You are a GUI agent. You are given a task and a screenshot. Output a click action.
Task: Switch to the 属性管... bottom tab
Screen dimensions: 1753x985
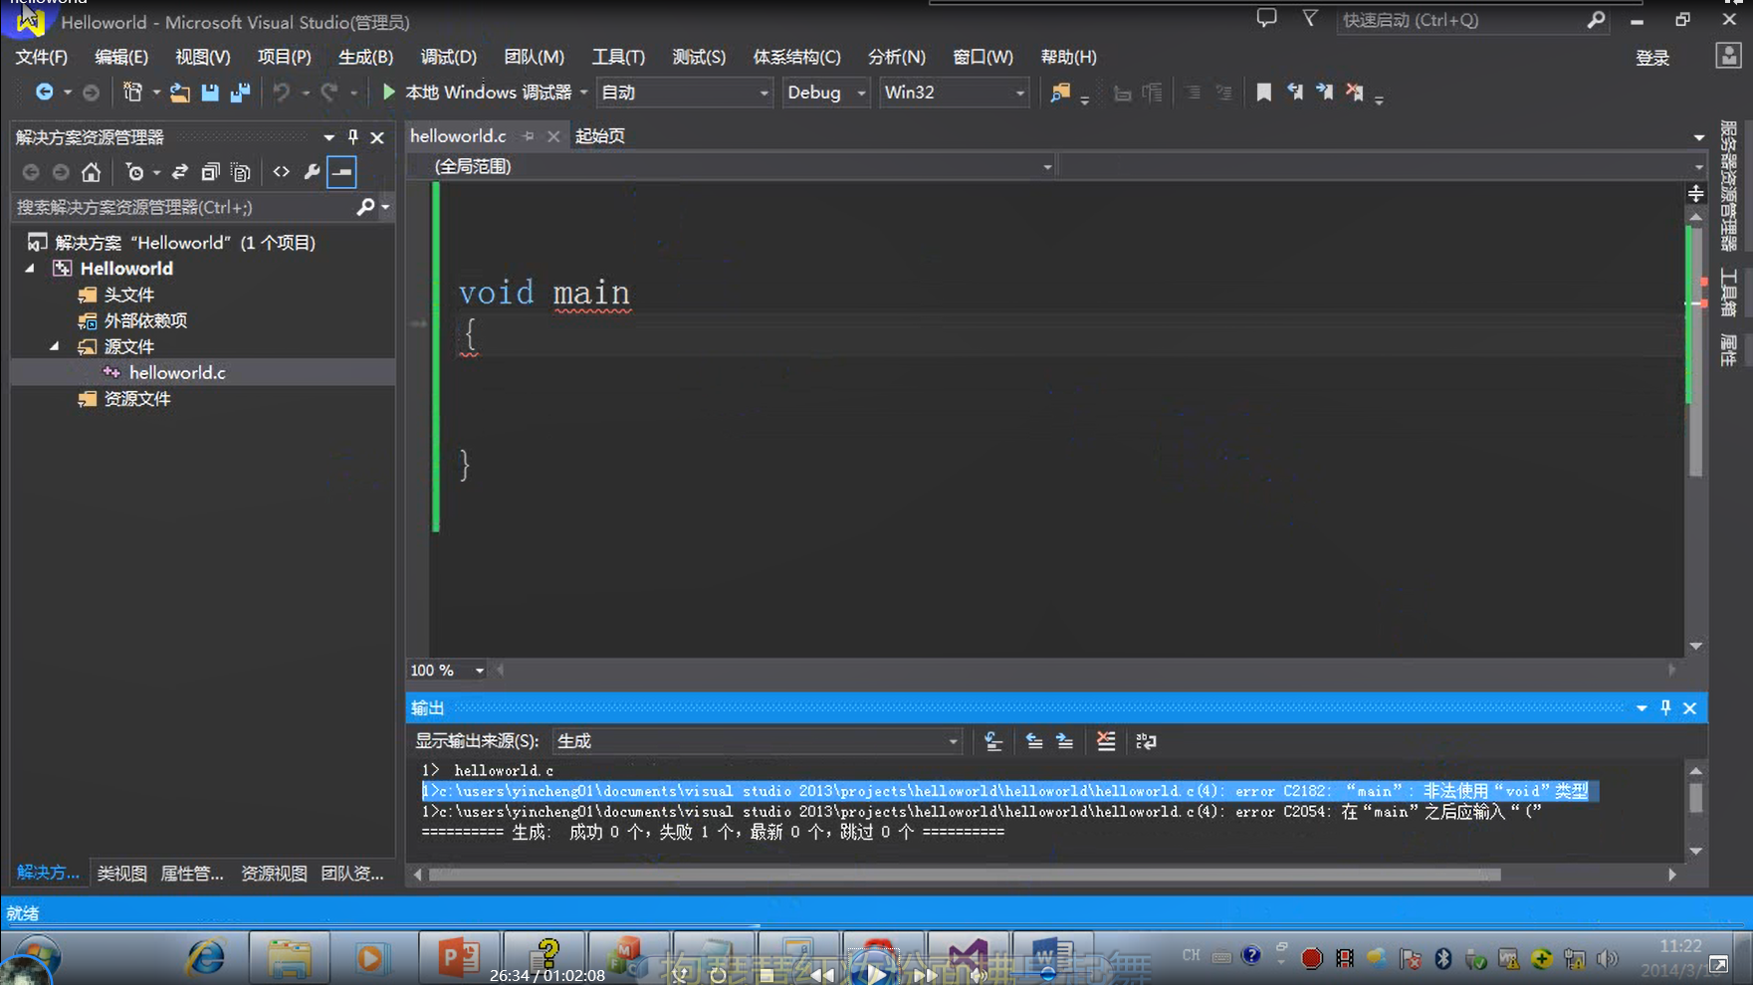click(192, 873)
